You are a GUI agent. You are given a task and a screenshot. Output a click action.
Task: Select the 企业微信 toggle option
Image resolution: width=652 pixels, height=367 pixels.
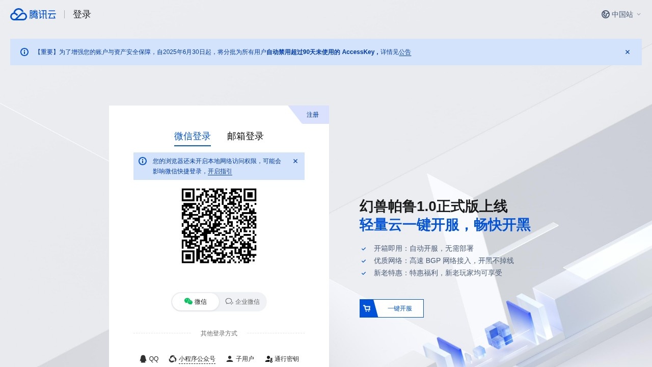pos(242,302)
